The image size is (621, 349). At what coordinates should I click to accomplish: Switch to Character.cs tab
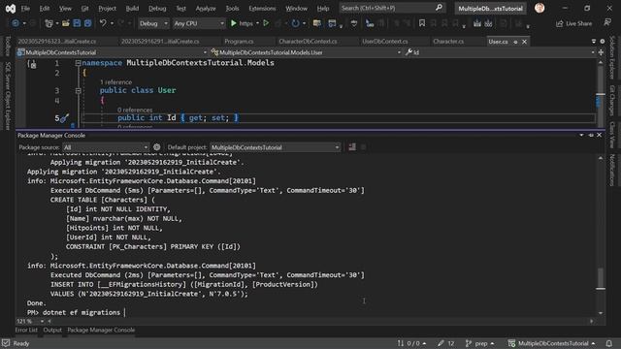click(x=448, y=41)
